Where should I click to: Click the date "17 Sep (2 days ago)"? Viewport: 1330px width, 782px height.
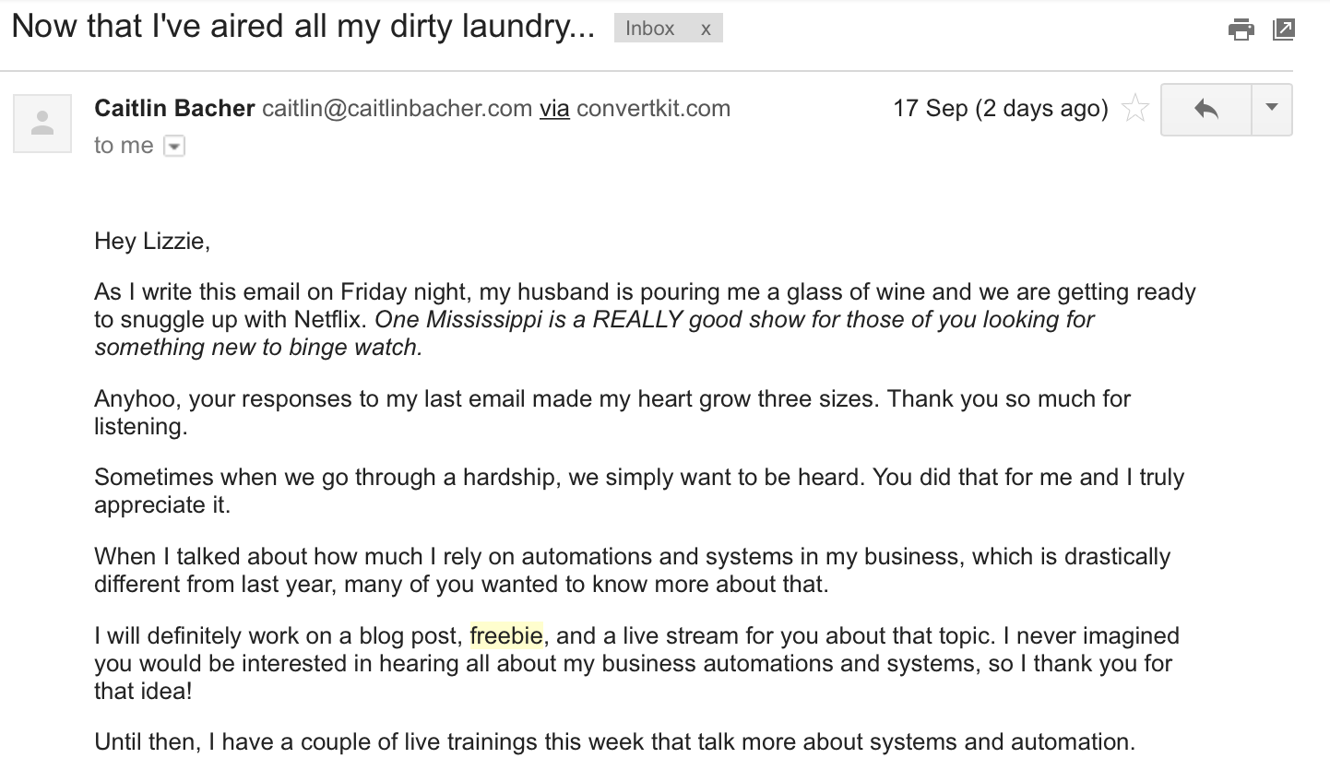(x=1001, y=109)
